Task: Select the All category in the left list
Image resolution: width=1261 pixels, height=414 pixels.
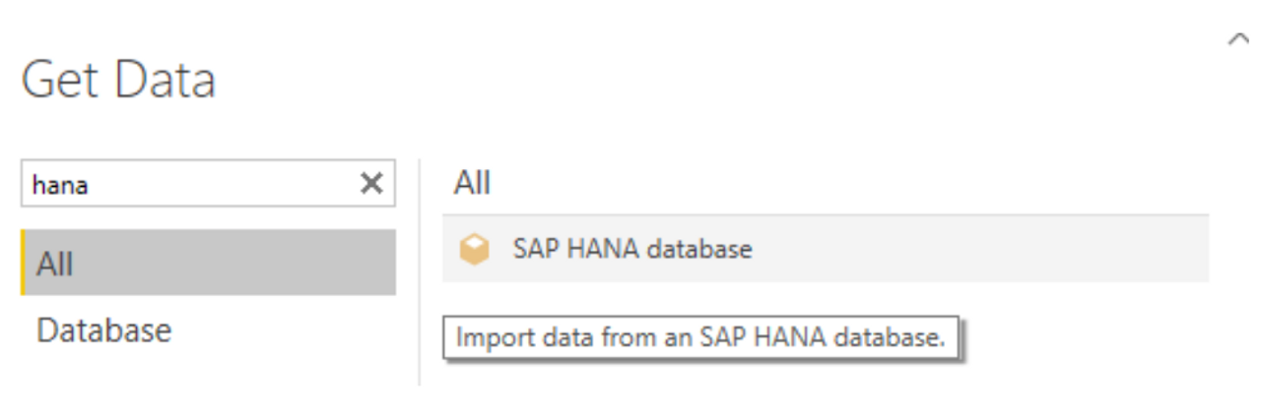Action: point(208,263)
